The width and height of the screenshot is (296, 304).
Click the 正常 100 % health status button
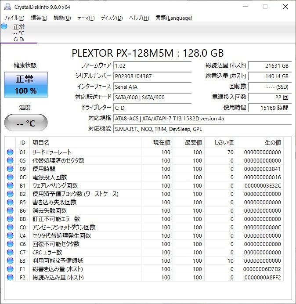(x=26, y=85)
